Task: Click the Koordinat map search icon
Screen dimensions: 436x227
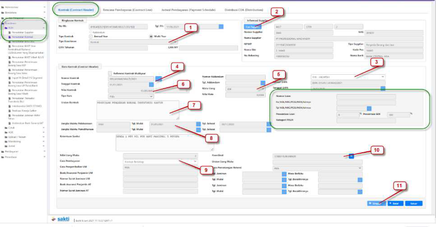Action: 351,156
